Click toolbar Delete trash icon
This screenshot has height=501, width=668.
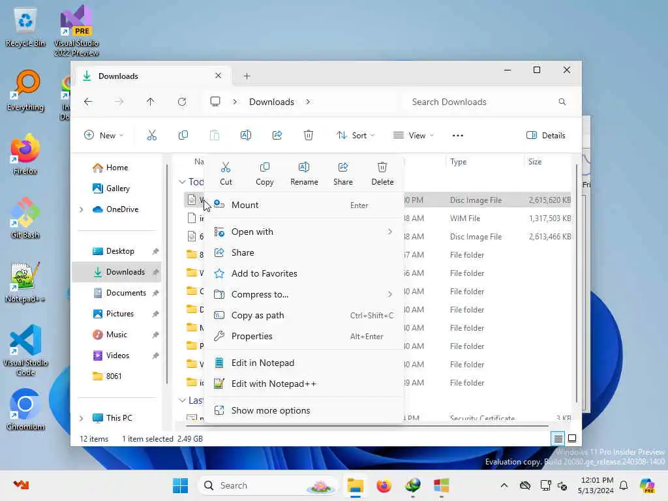[309, 136]
